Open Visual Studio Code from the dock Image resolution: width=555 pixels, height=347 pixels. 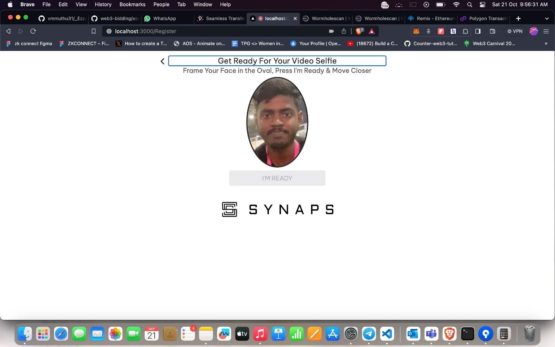387,334
